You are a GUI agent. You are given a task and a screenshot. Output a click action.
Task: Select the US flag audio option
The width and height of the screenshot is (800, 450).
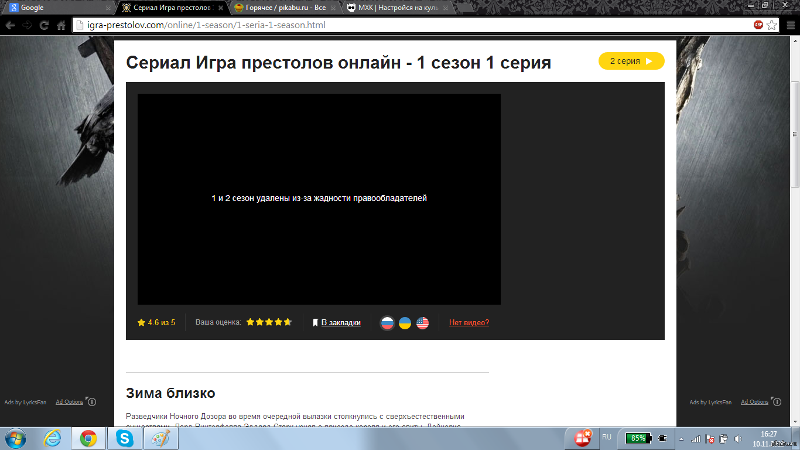[x=423, y=323]
